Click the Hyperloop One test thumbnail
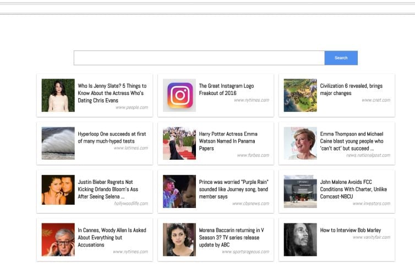 pyautogui.click(x=58, y=143)
